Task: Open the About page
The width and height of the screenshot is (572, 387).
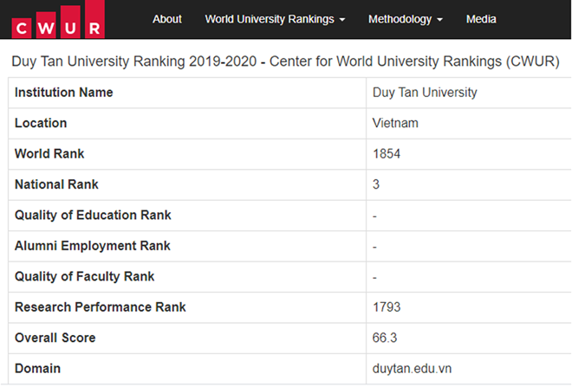Action: point(166,19)
